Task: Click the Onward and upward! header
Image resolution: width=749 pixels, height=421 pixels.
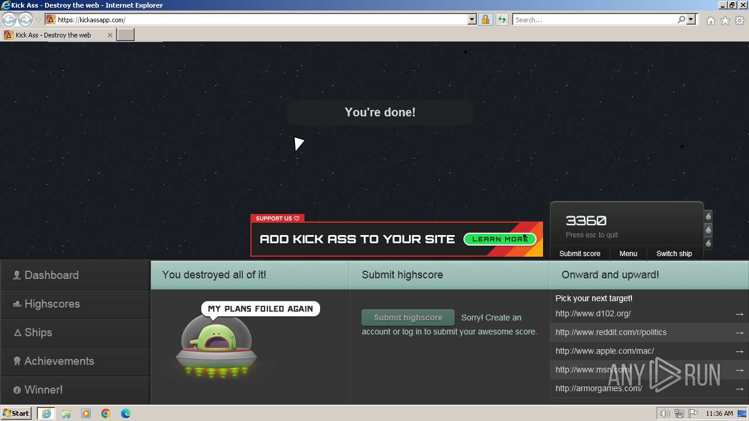Action: coord(610,275)
